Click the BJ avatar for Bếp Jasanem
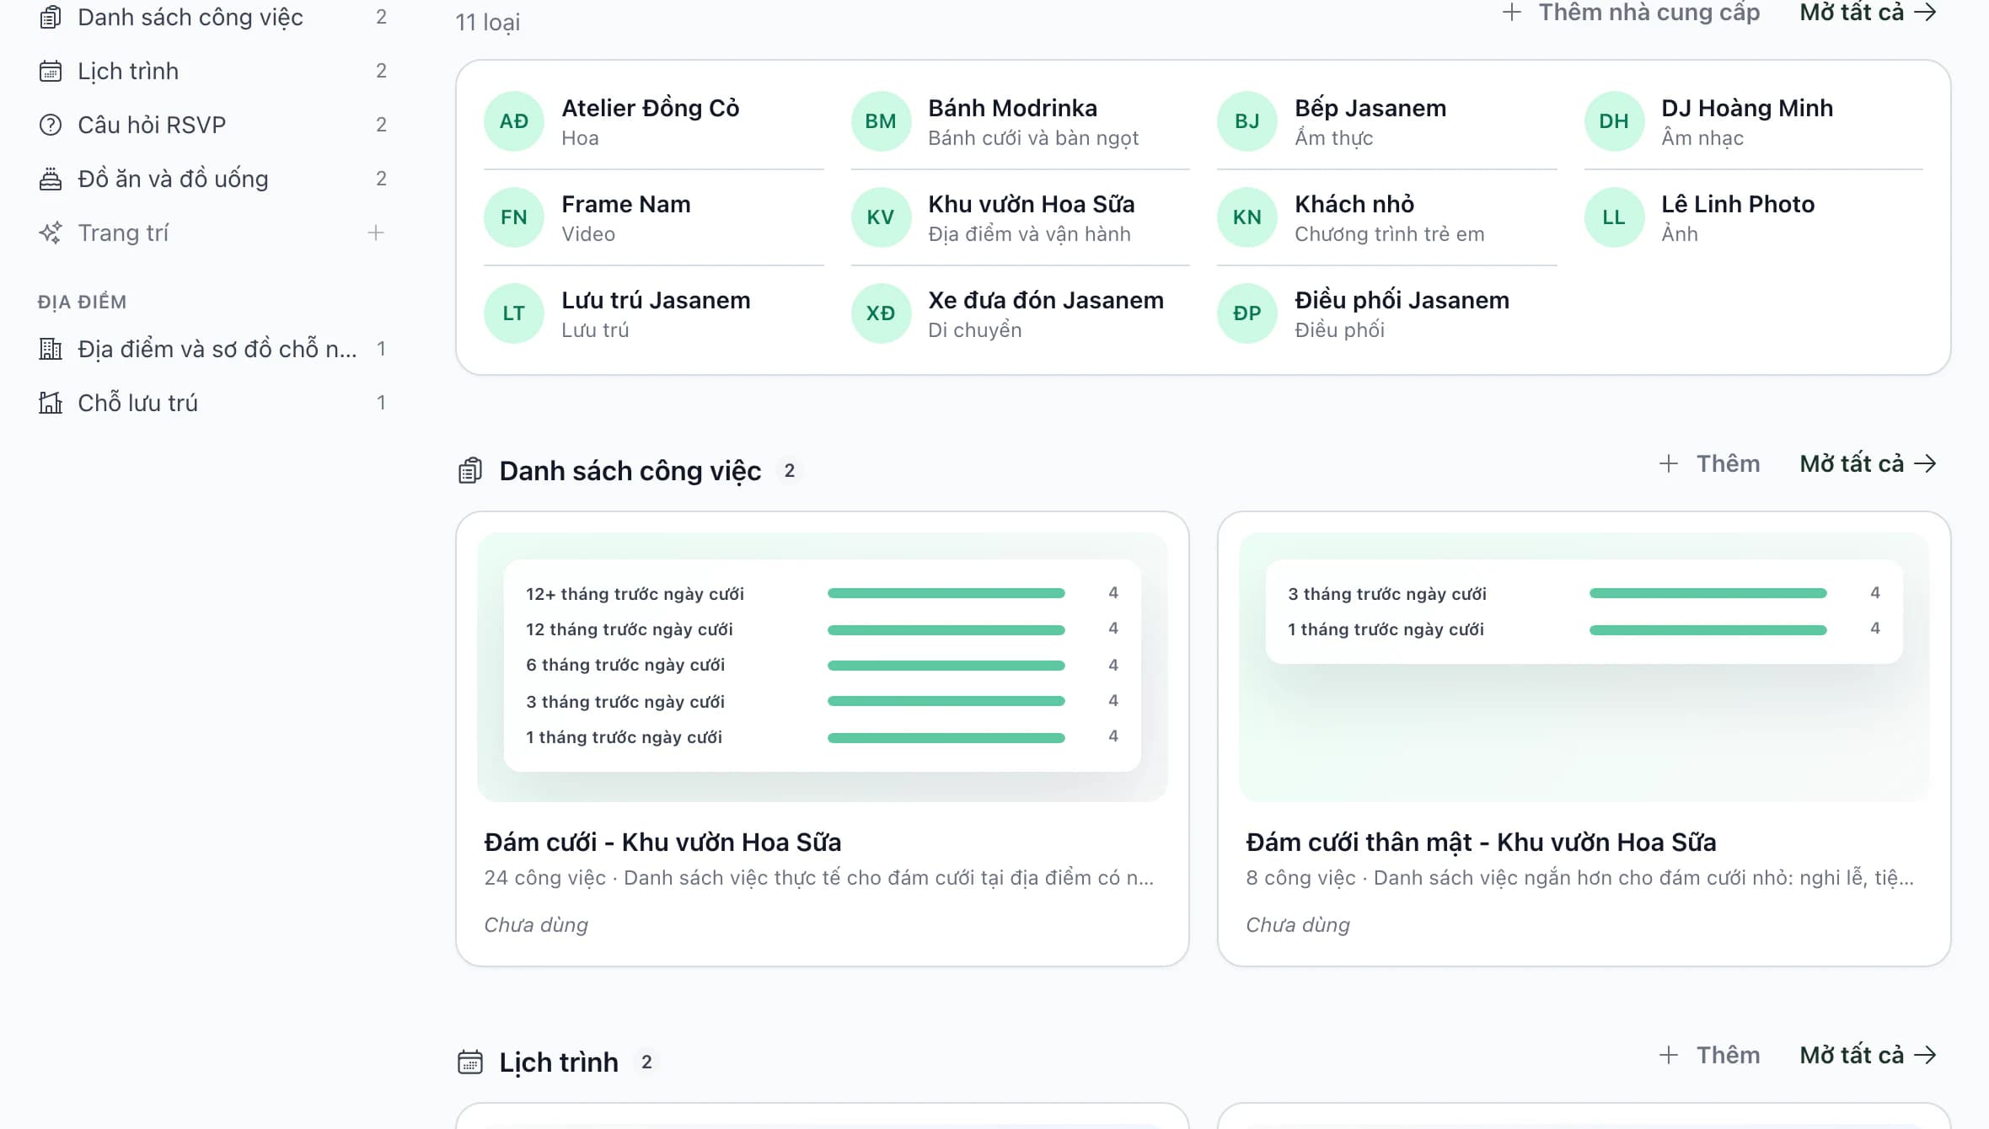This screenshot has width=1989, height=1129. coord(1247,121)
